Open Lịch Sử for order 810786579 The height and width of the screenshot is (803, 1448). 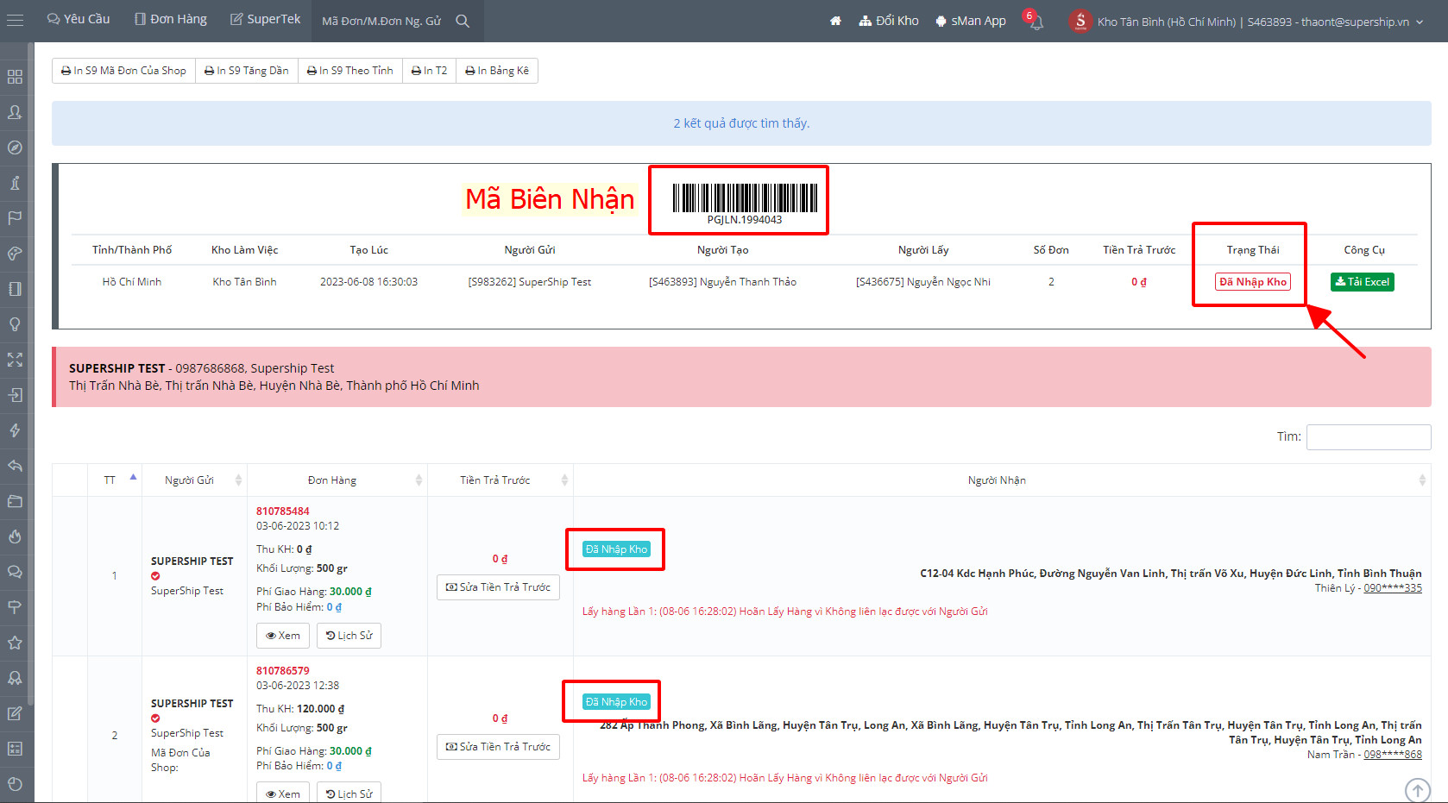349,794
